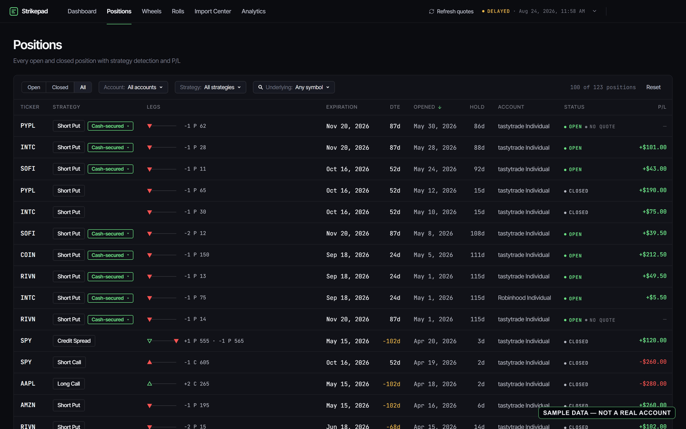
Task: Select the All positions filter
Action: 83,87
